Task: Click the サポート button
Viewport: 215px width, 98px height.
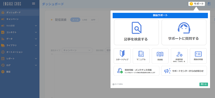Action: (197, 4)
